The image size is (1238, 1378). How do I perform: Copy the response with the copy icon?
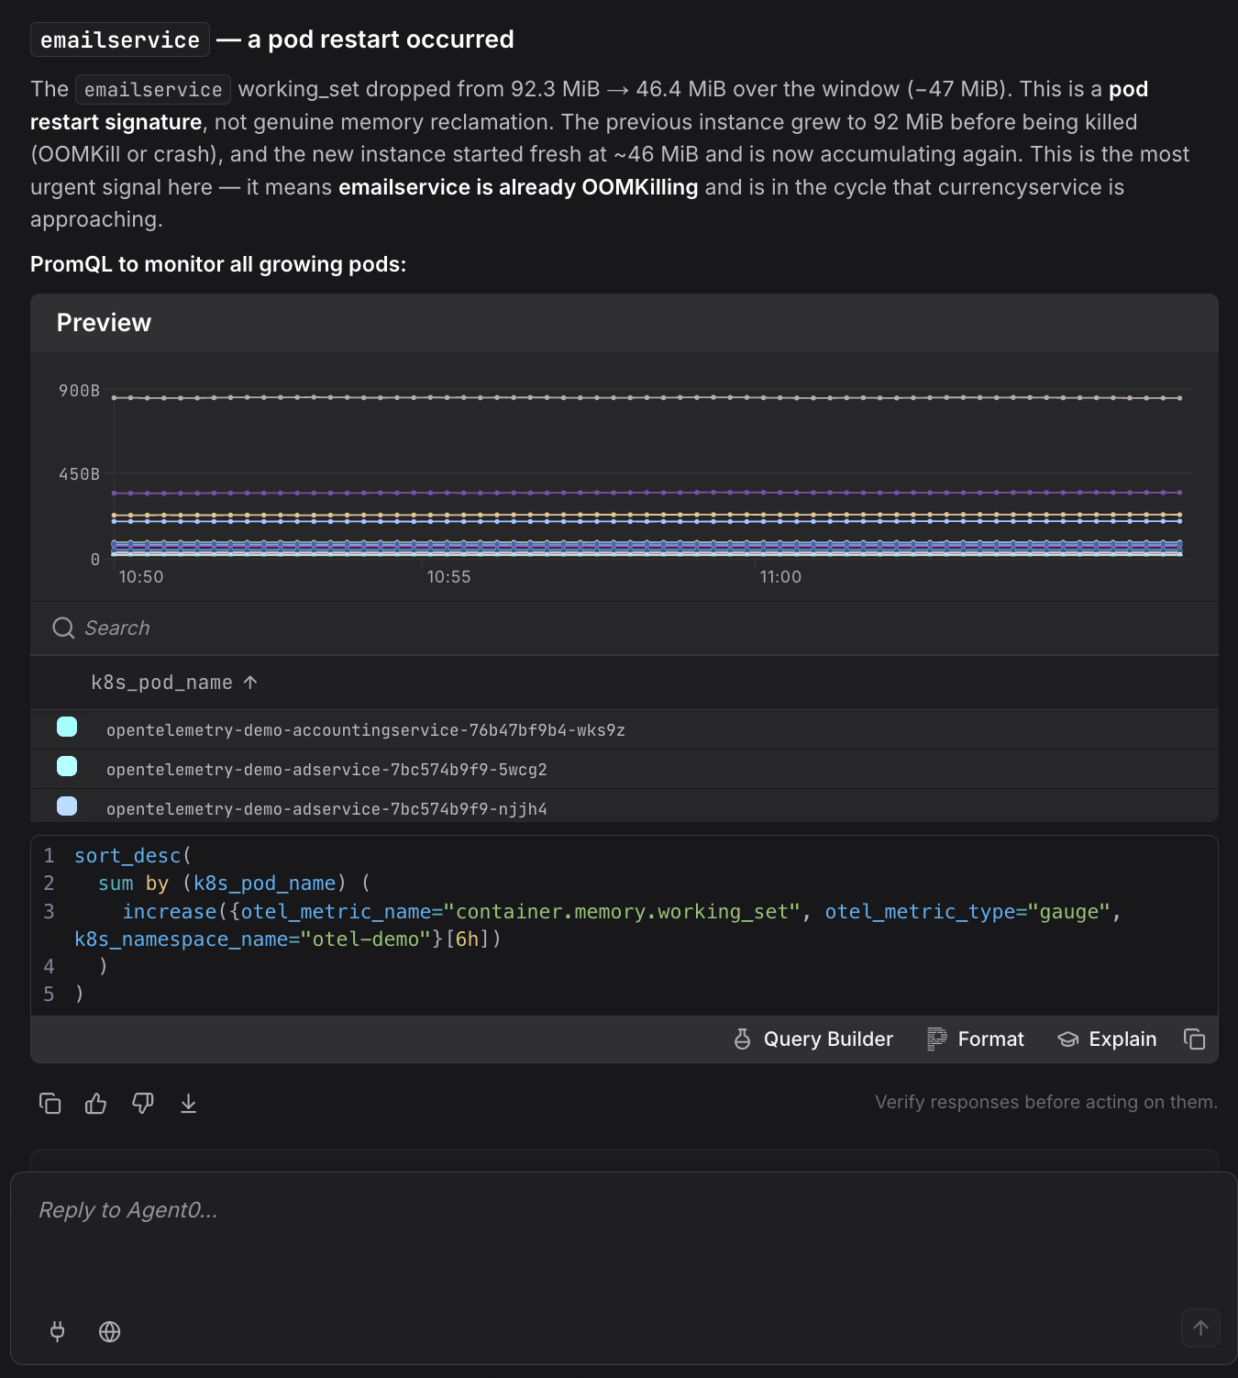pos(50,1103)
